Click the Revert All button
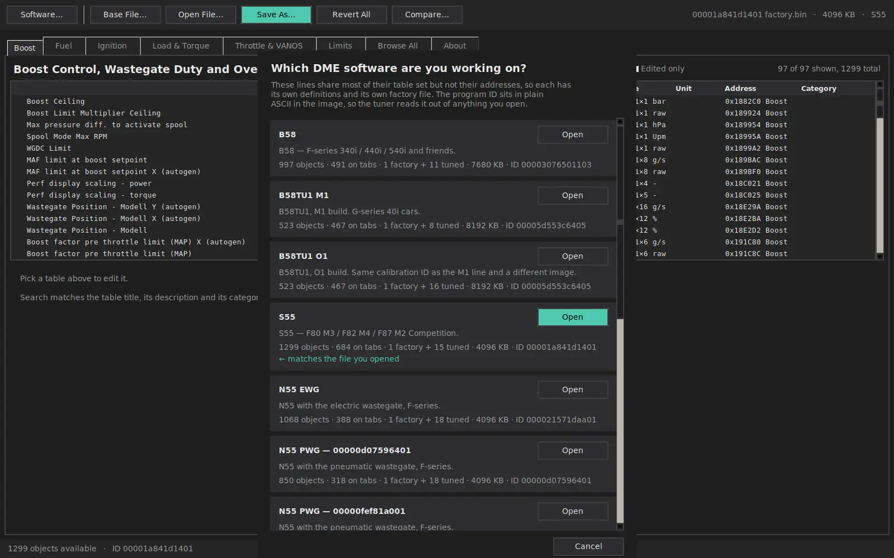 pyautogui.click(x=351, y=15)
